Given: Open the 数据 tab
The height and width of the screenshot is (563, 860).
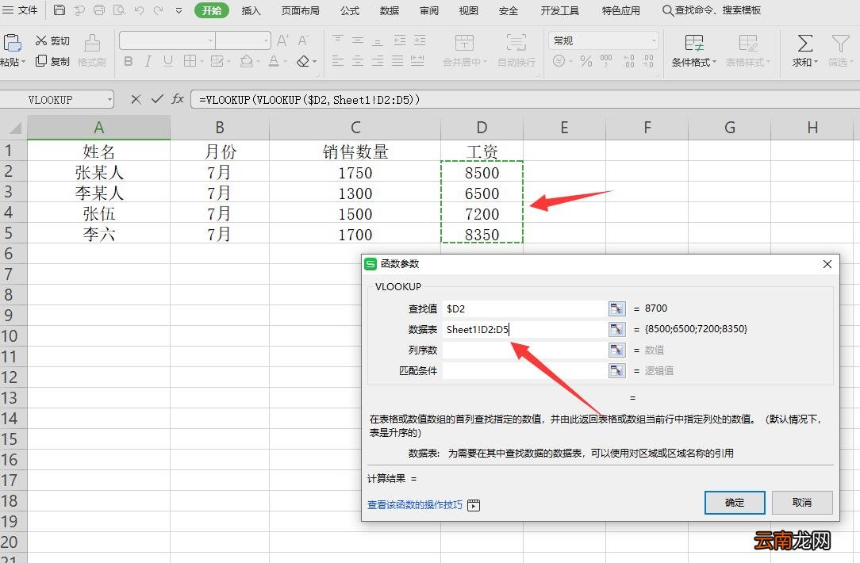Looking at the screenshot, I should pyautogui.click(x=389, y=10).
